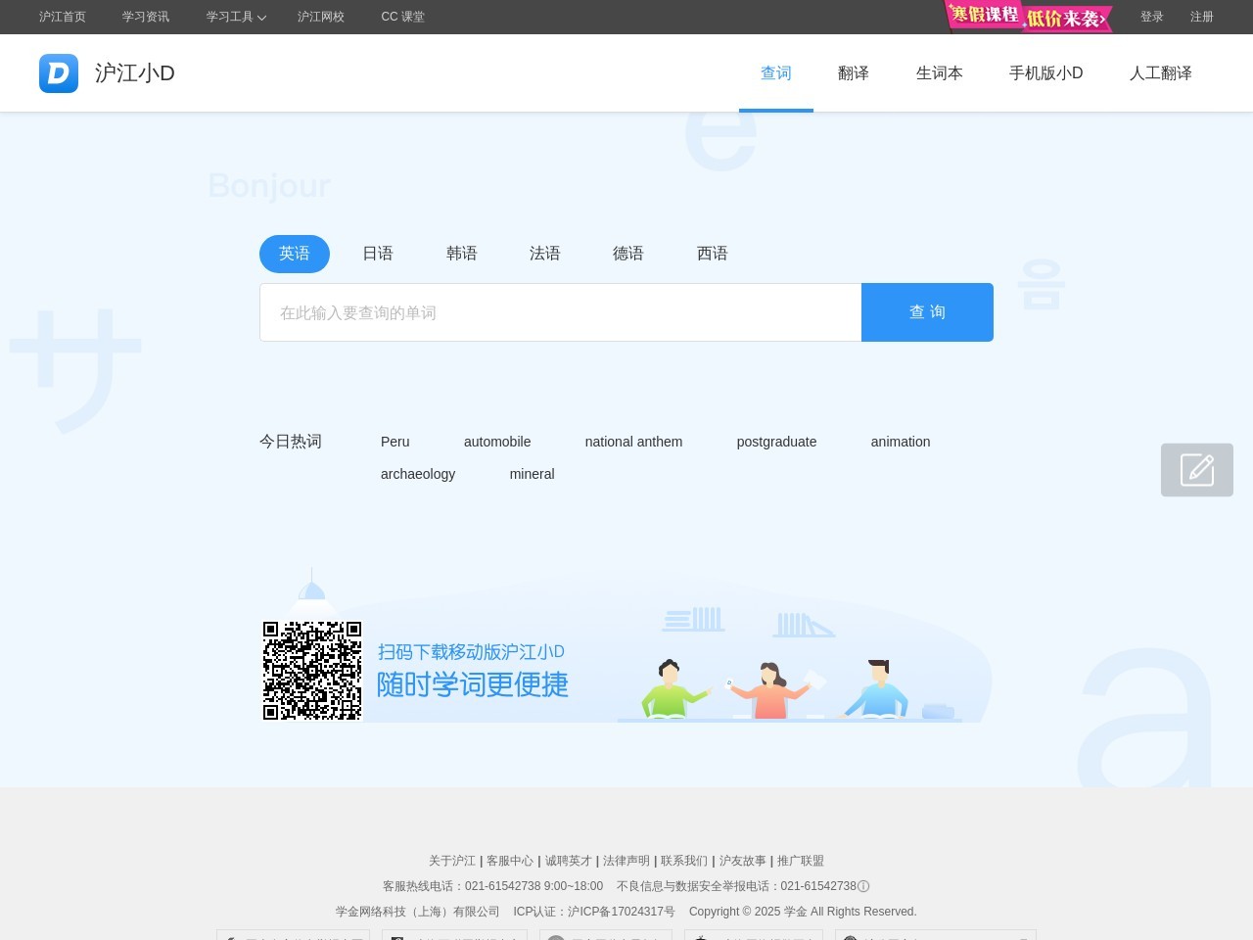Expand the 学习工具 dropdown menu
The width and height of the screenshot is (1253, 940).
pyautogui.click(x=235, y=17)
